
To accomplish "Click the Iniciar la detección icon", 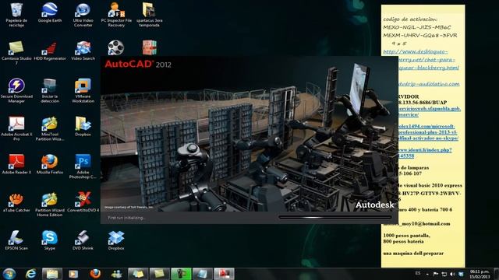I will 50,91.
